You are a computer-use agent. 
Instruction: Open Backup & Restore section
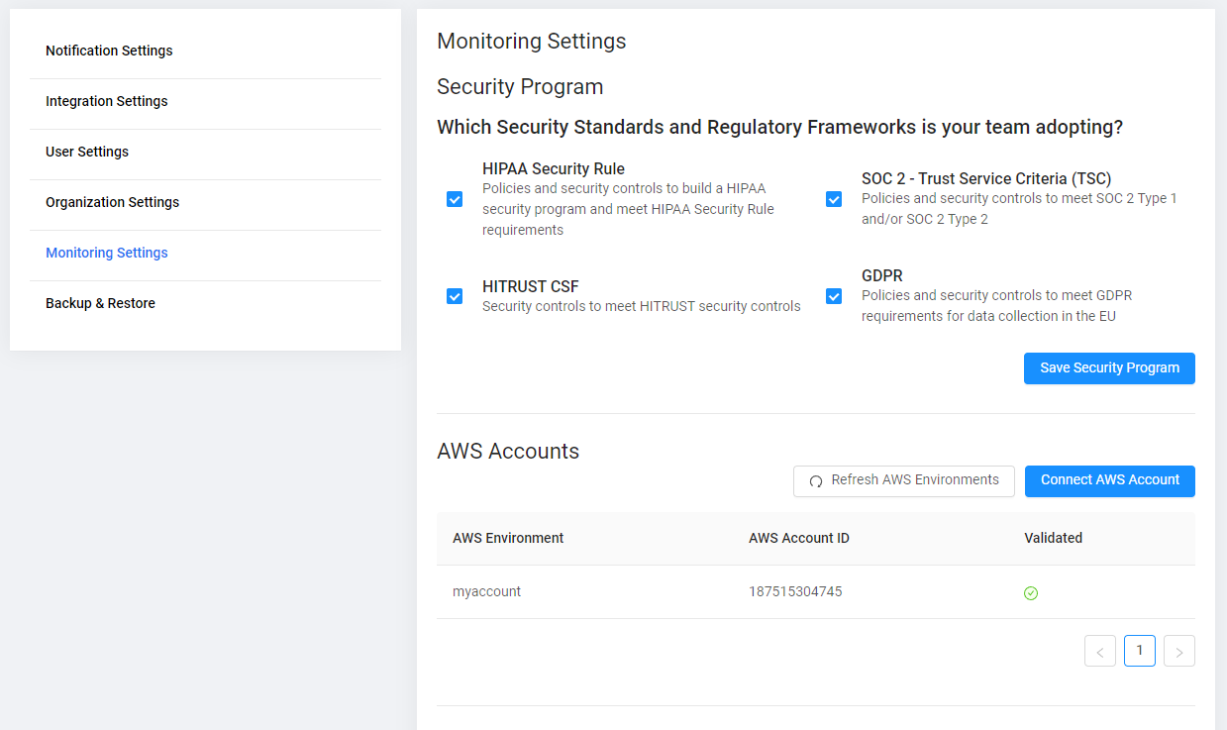click(100, 303)
